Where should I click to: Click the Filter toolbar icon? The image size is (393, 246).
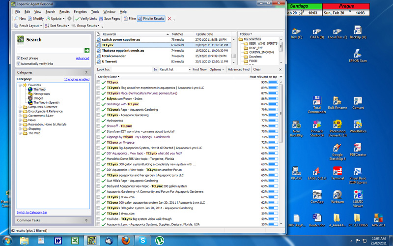125,19
